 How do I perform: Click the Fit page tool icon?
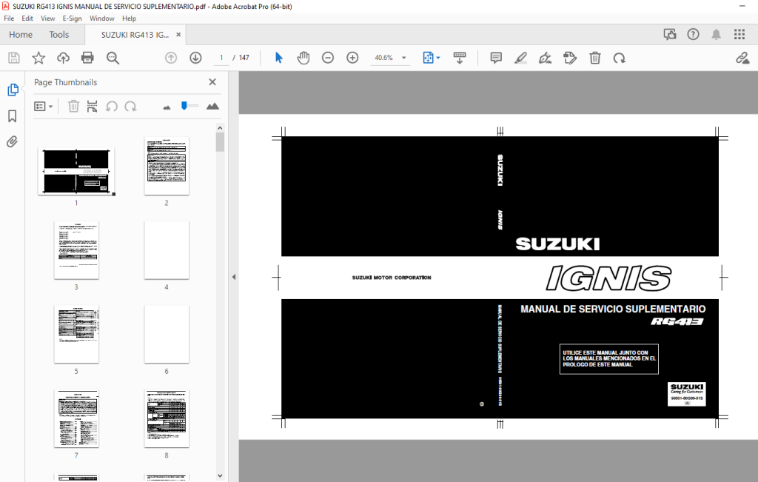coord(428,58)
